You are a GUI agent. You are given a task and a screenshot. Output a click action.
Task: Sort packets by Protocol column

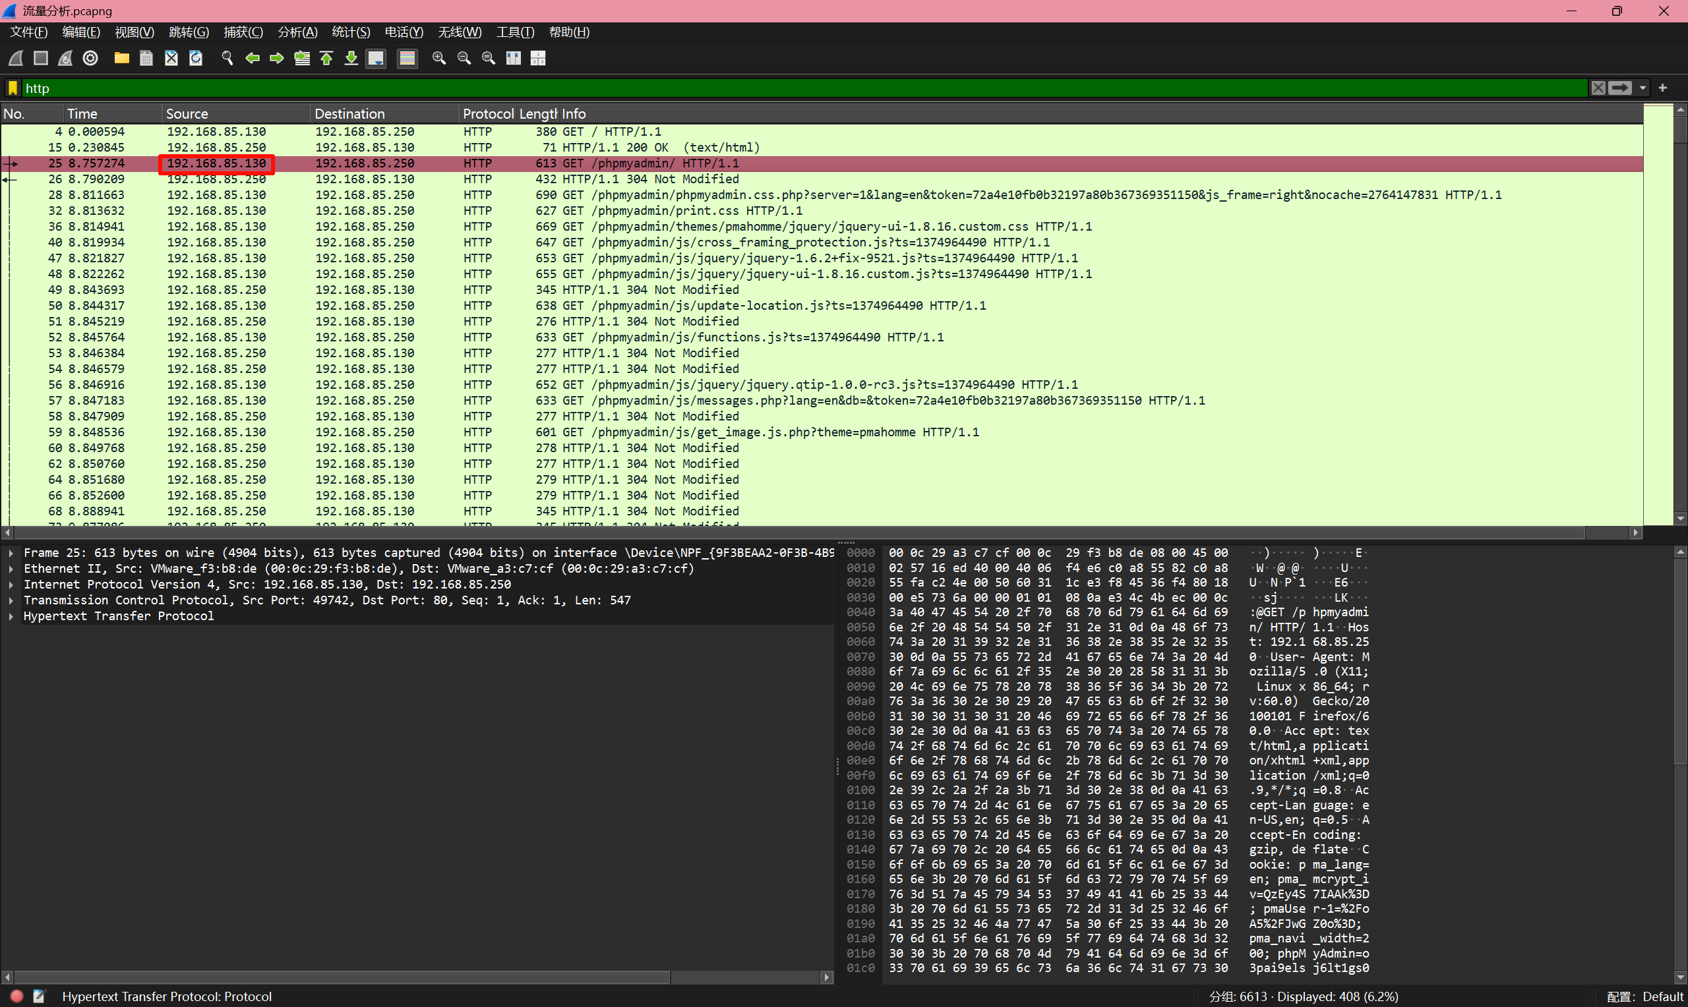pyautogui.click(x=488, y=114)
